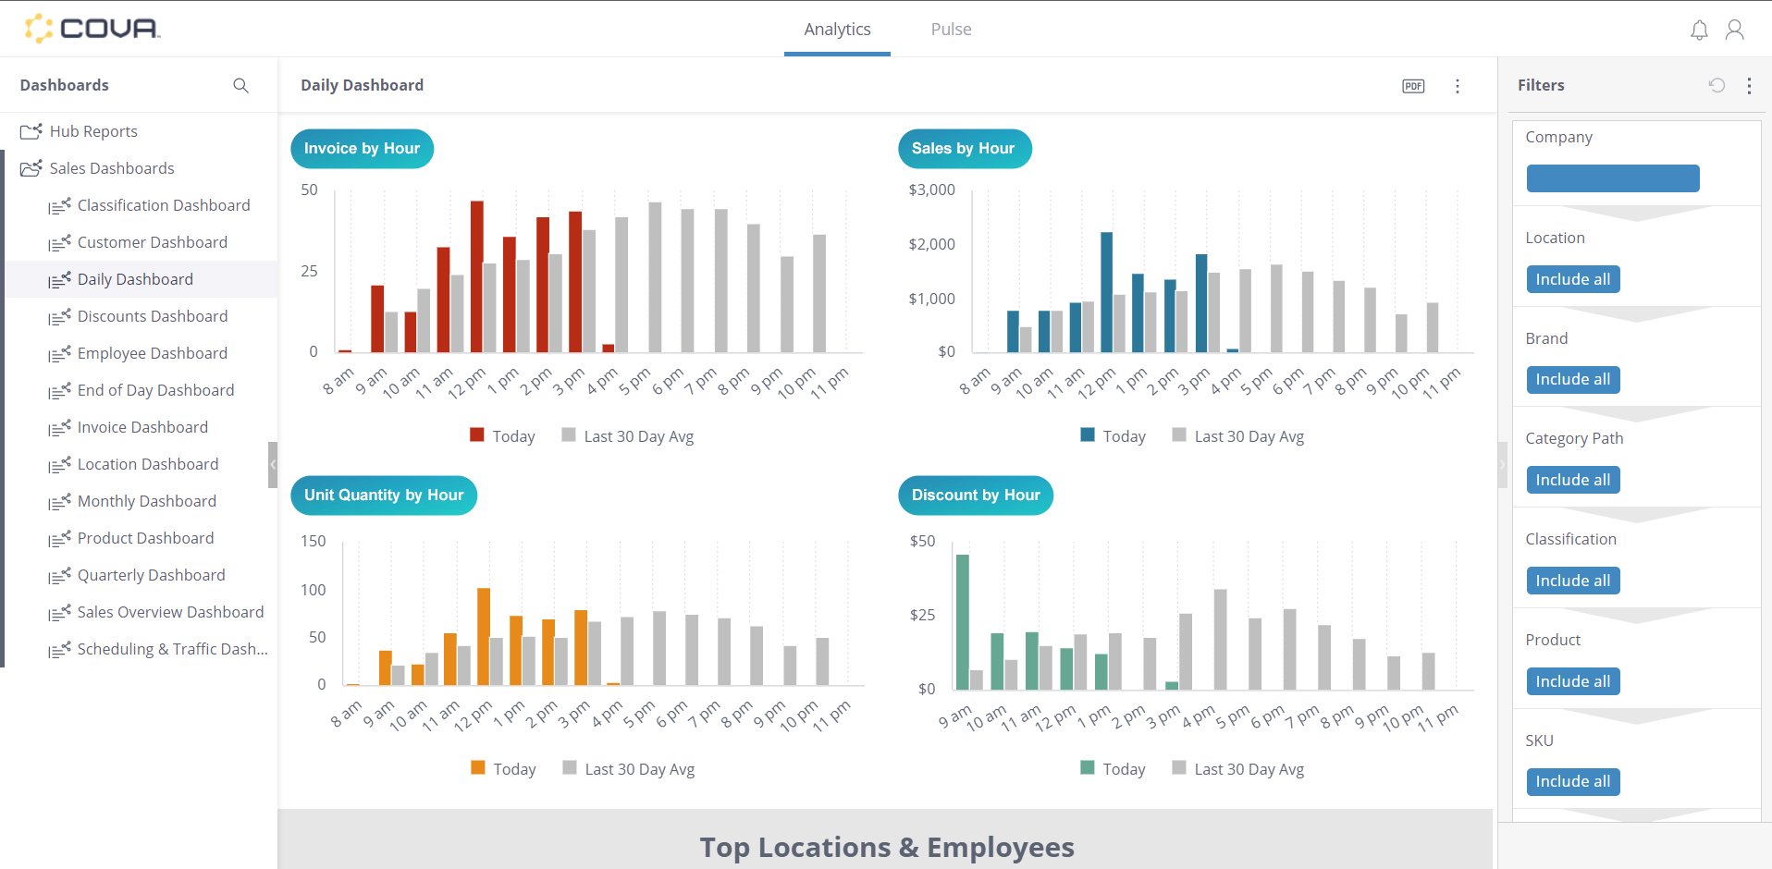Export the Daily Dashboard as PDF
1772x869 pixels.
click(x=1413, y=85)
